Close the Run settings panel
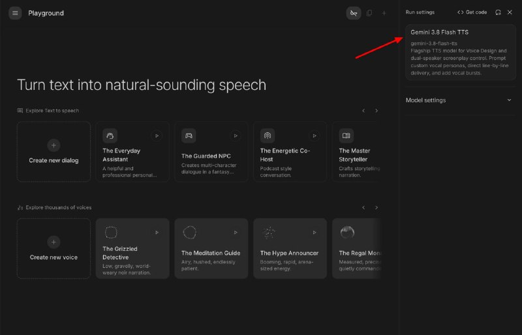Screen dimensions: 522x335 pos(510,12)
